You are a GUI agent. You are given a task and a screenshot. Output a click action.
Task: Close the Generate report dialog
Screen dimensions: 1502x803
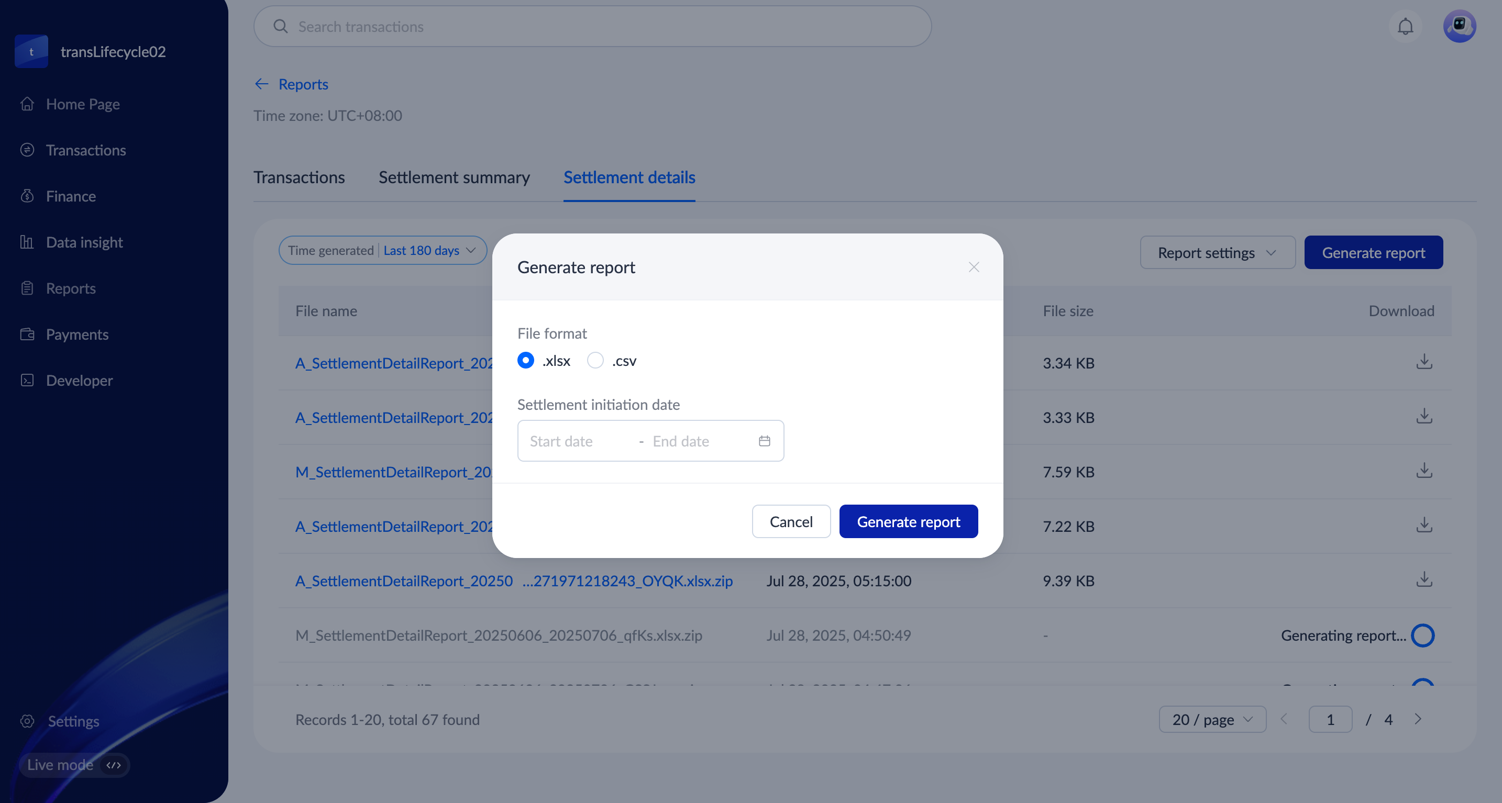[x=973, y=267]
